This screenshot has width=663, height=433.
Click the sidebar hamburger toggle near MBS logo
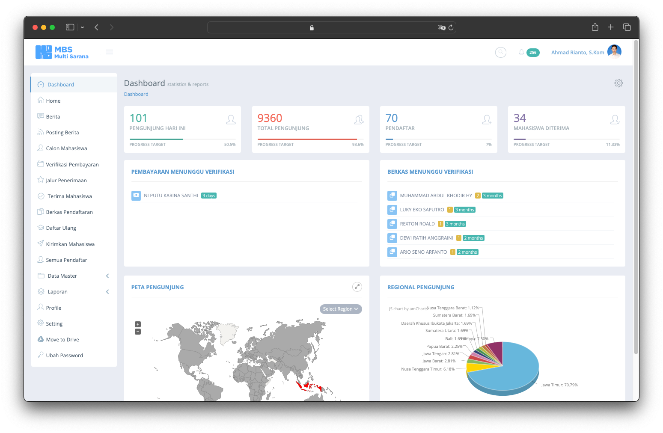(x=109, y=52)
